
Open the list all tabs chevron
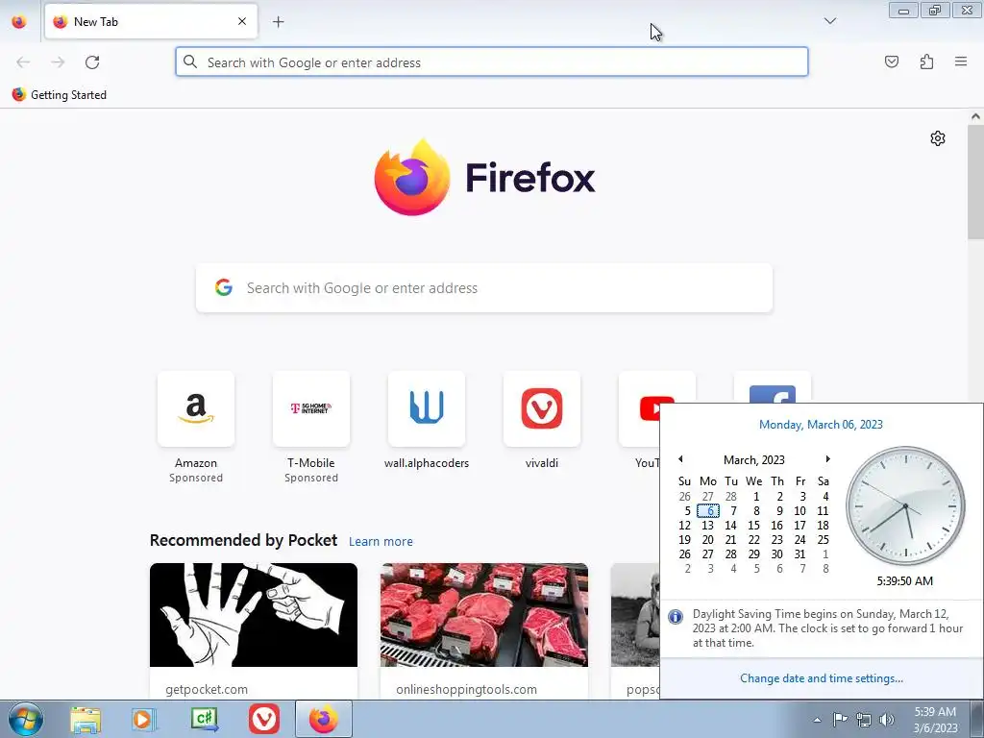coord(830,21)
